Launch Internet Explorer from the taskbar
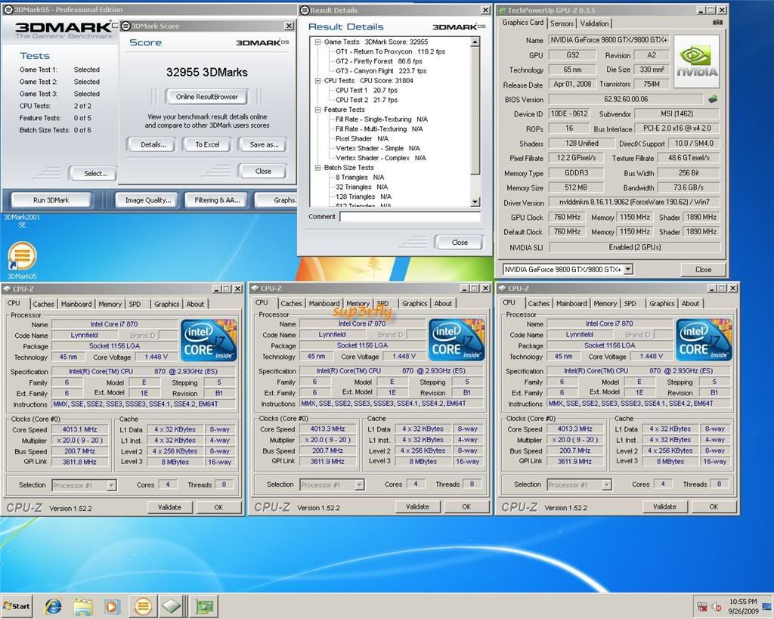The height and width of the screenshot is (619, 774). [53, 605]
